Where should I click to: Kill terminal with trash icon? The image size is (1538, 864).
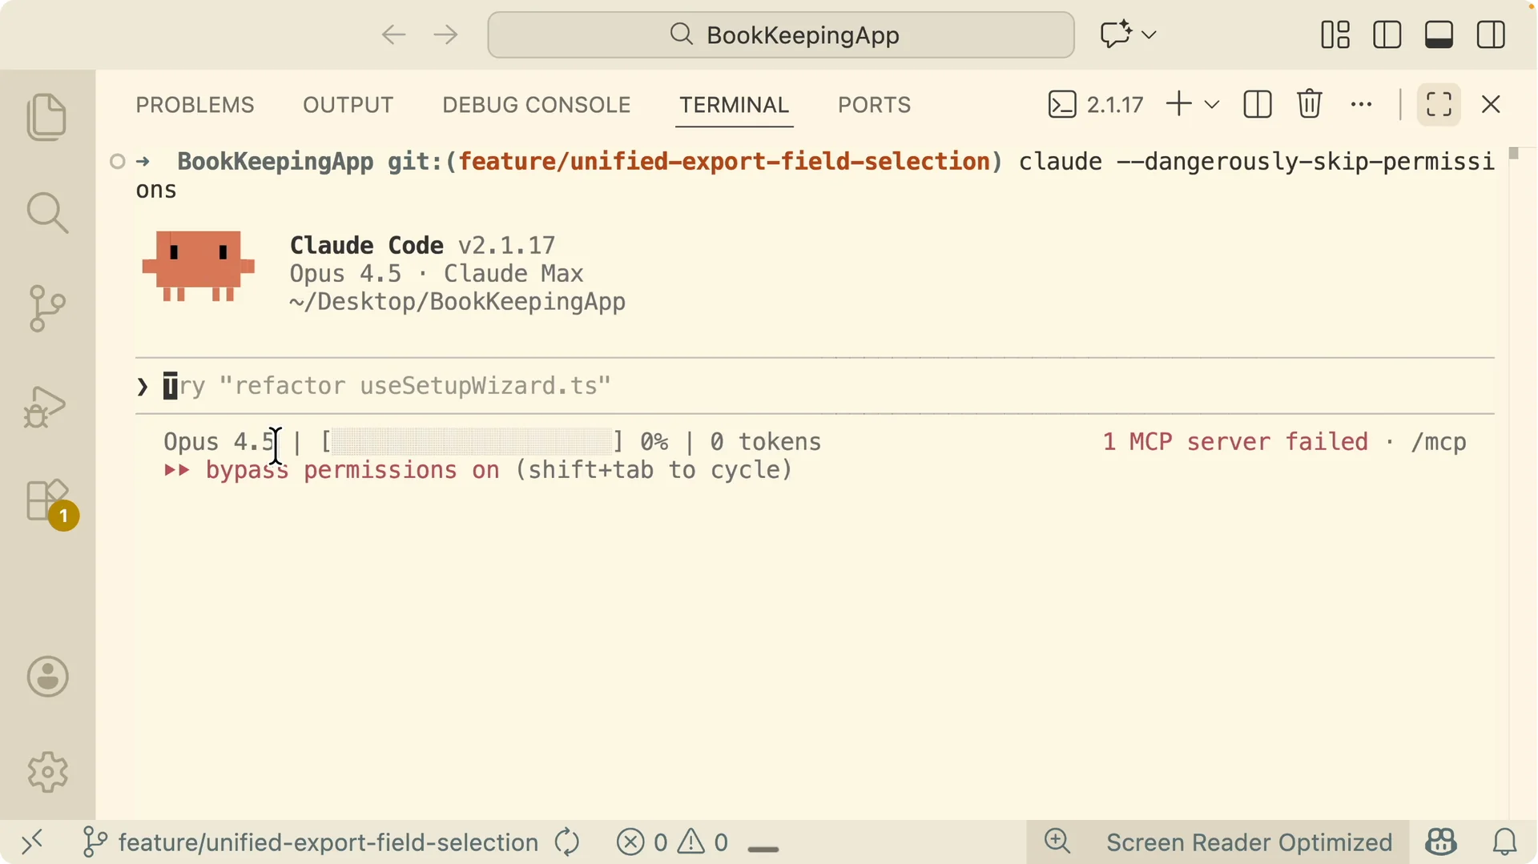(x=1310, y=104)
